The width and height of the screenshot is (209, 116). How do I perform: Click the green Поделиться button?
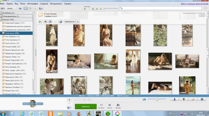click(x=86, y=107)
